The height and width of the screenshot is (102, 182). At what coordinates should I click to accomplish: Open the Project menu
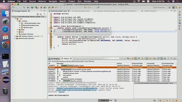coord(72,1)
